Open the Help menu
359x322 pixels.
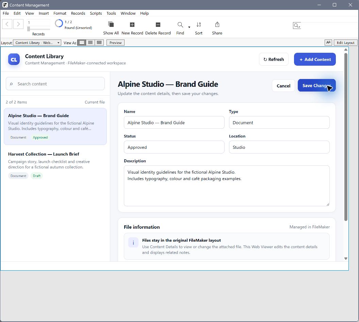coord(145,13)
